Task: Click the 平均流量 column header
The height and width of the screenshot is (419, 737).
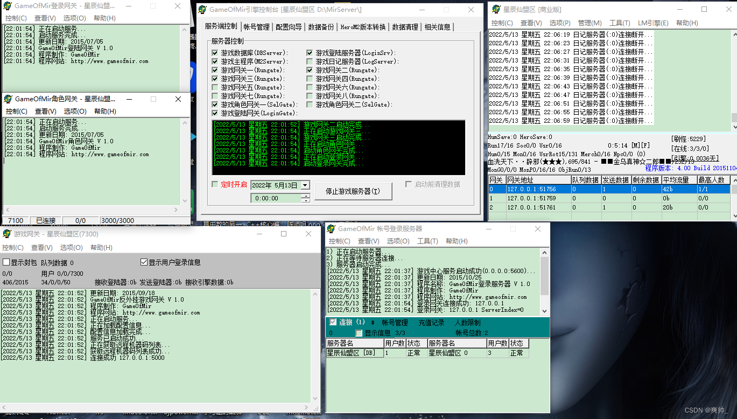Action: 679,180
